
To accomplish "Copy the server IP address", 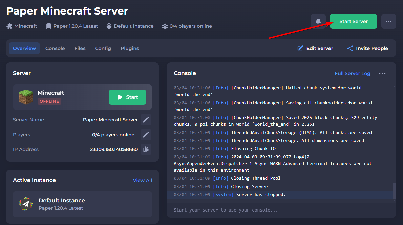I will tap(146, 149).
